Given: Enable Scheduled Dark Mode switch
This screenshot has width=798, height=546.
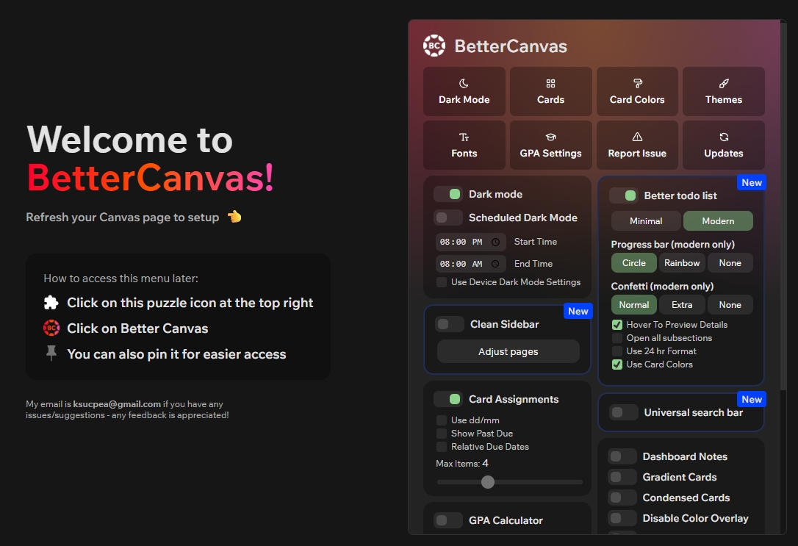Looking at the screenshot, I should (448, 218).
